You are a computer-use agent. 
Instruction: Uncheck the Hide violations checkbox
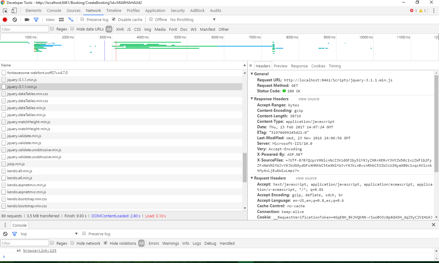tap(106, 243)
